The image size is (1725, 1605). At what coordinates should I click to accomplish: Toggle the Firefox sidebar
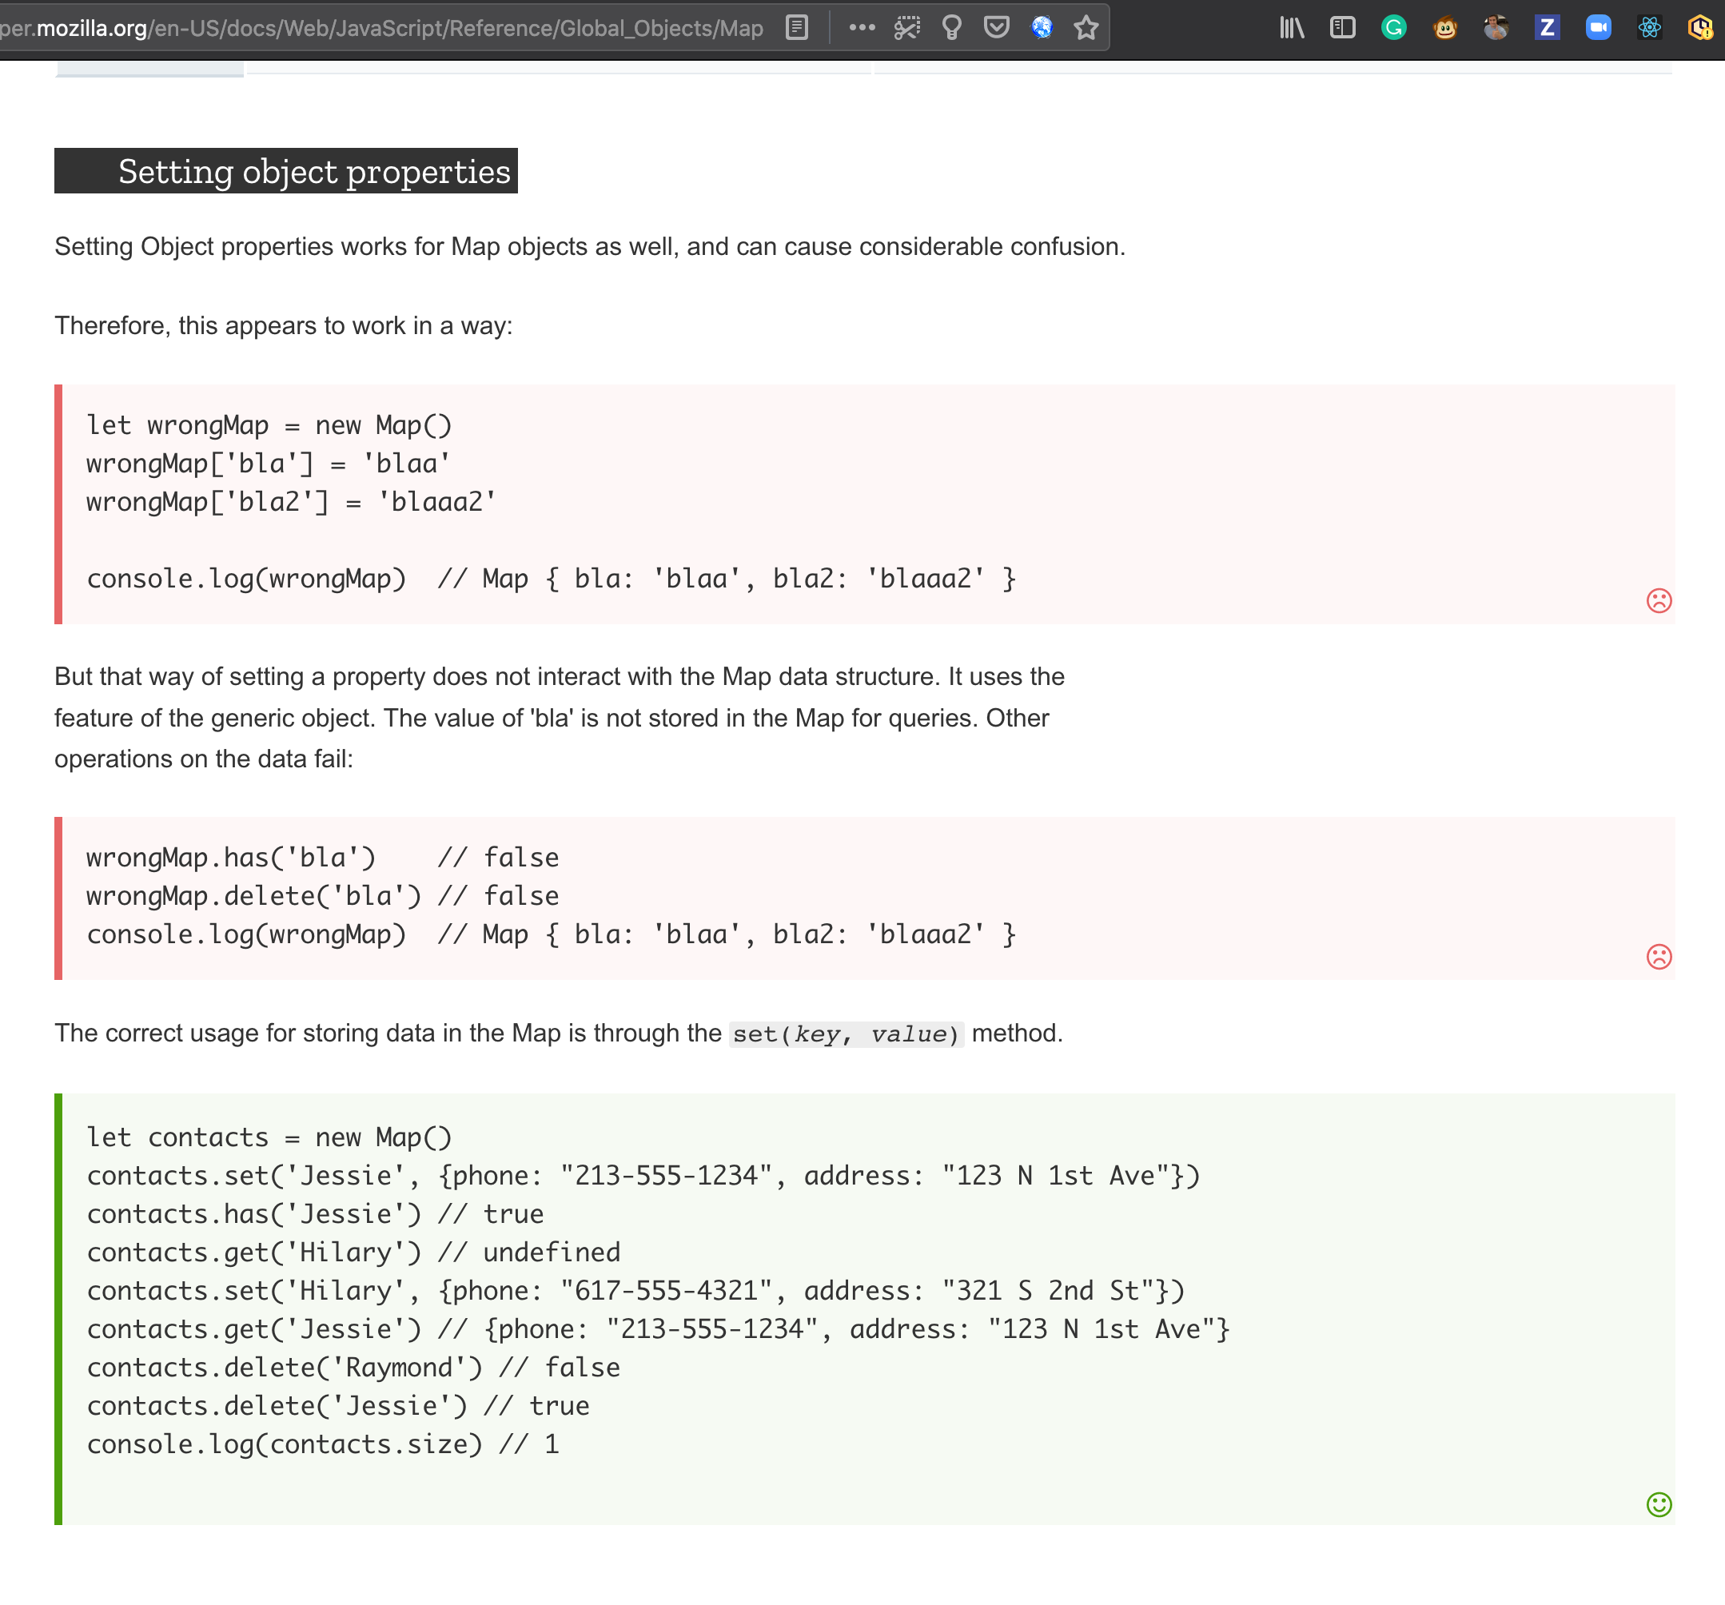coord(1342,27)
